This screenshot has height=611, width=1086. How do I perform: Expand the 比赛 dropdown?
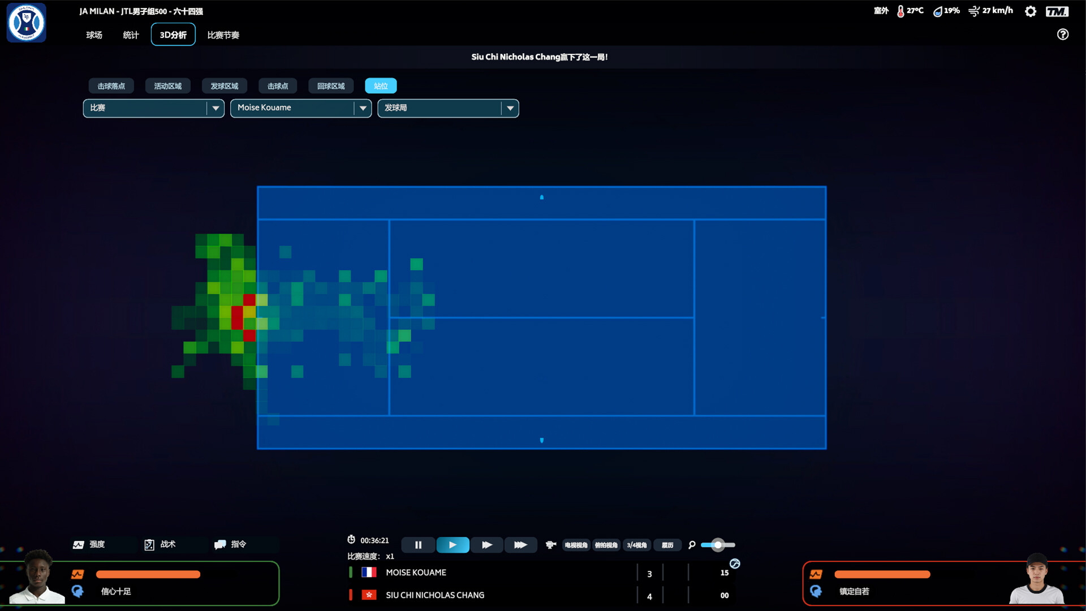click(x=216, y=108)
